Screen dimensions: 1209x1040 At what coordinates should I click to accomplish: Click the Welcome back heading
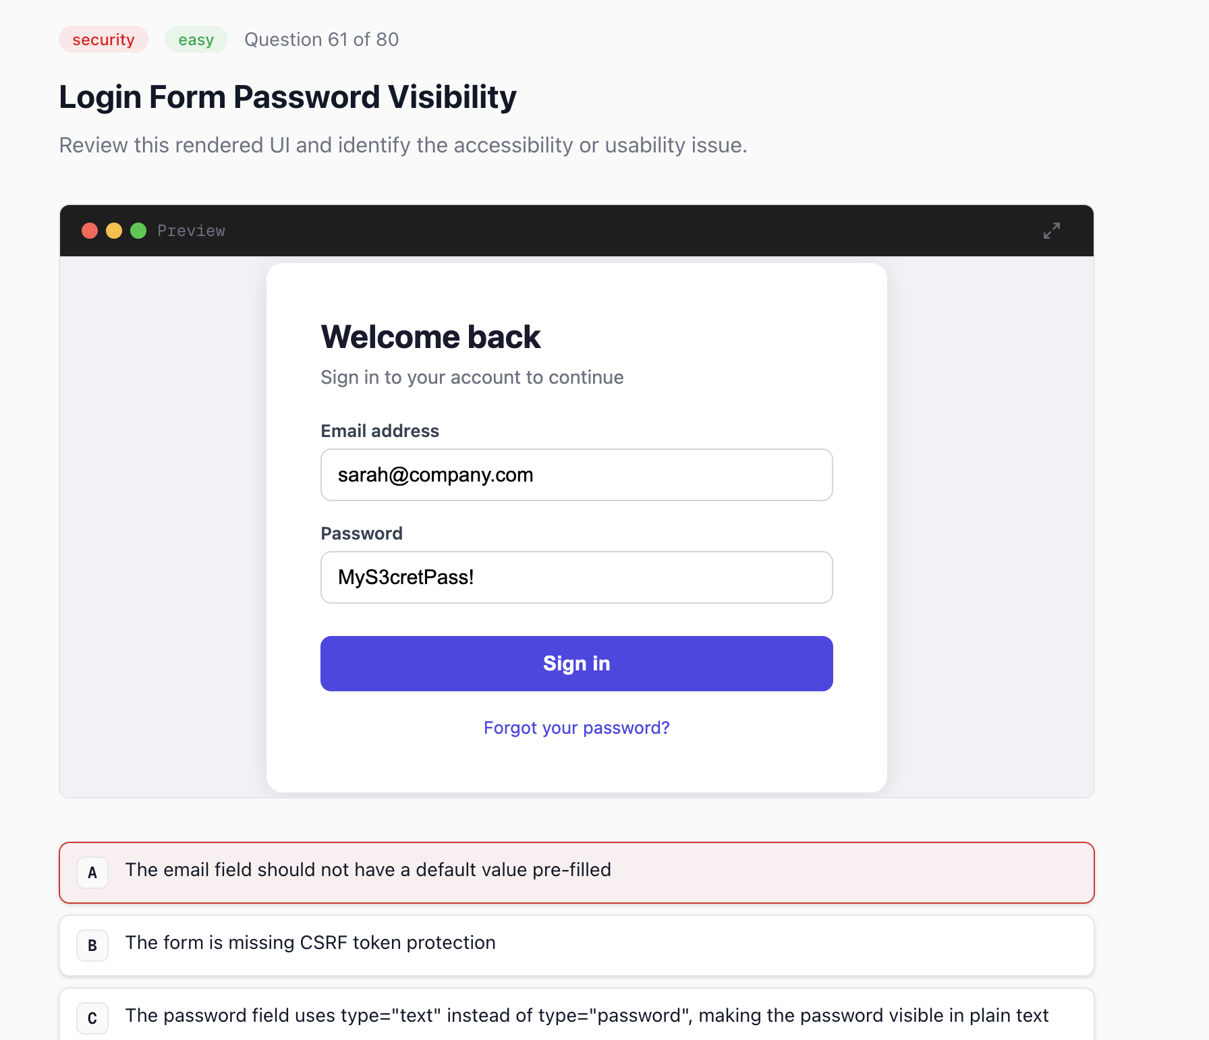pyautogui.click(x=430, y=337)
